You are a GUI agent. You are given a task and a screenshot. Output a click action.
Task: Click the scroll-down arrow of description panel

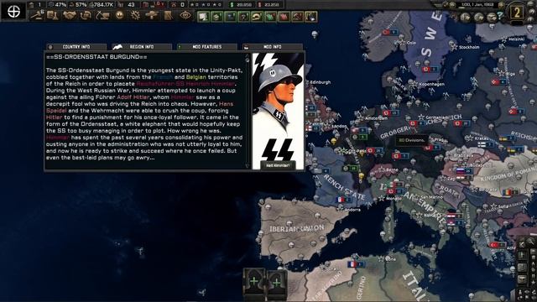(x=248, y=166)
